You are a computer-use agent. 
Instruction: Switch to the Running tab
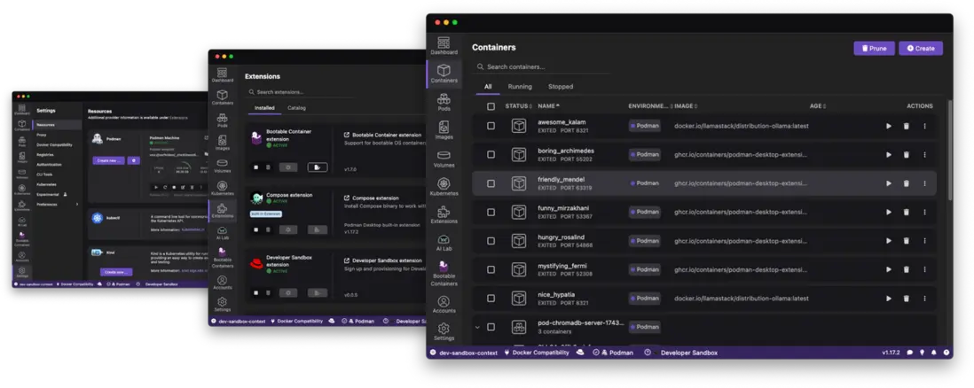tap(520, 87)
